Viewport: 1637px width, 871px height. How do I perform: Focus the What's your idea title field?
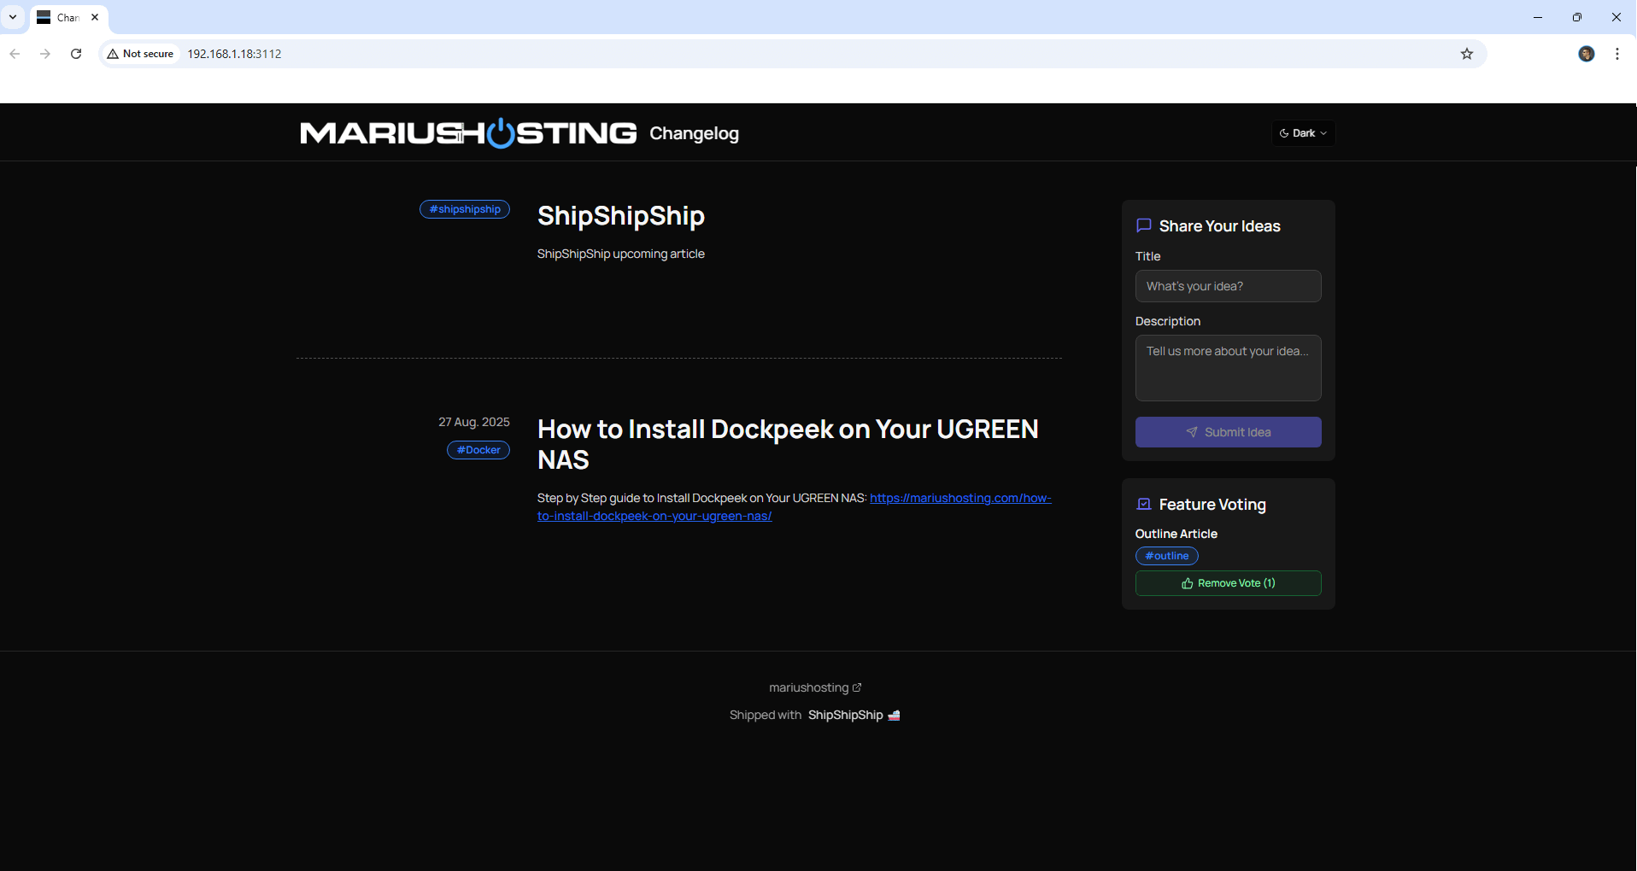point(1228,286)
